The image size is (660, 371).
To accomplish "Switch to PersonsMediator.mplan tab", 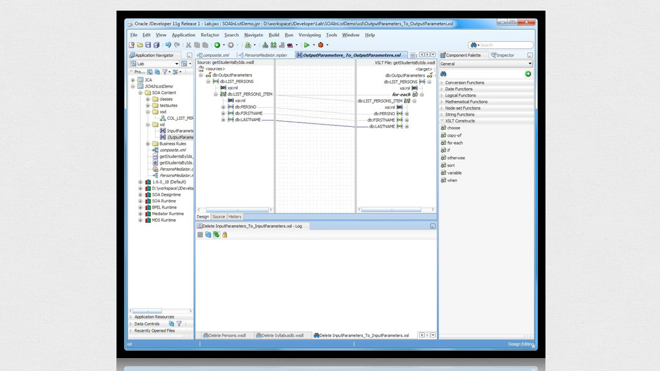I will point(263,55).
